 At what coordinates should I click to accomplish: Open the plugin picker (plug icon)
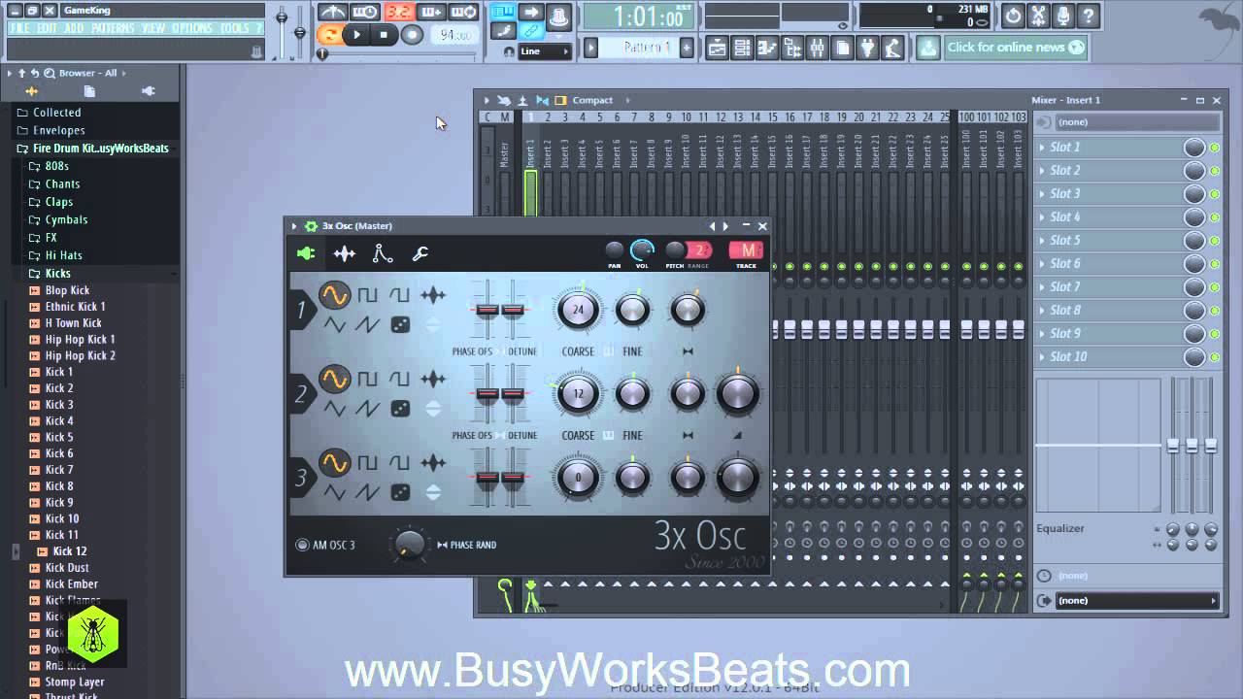tap(868, 48)
